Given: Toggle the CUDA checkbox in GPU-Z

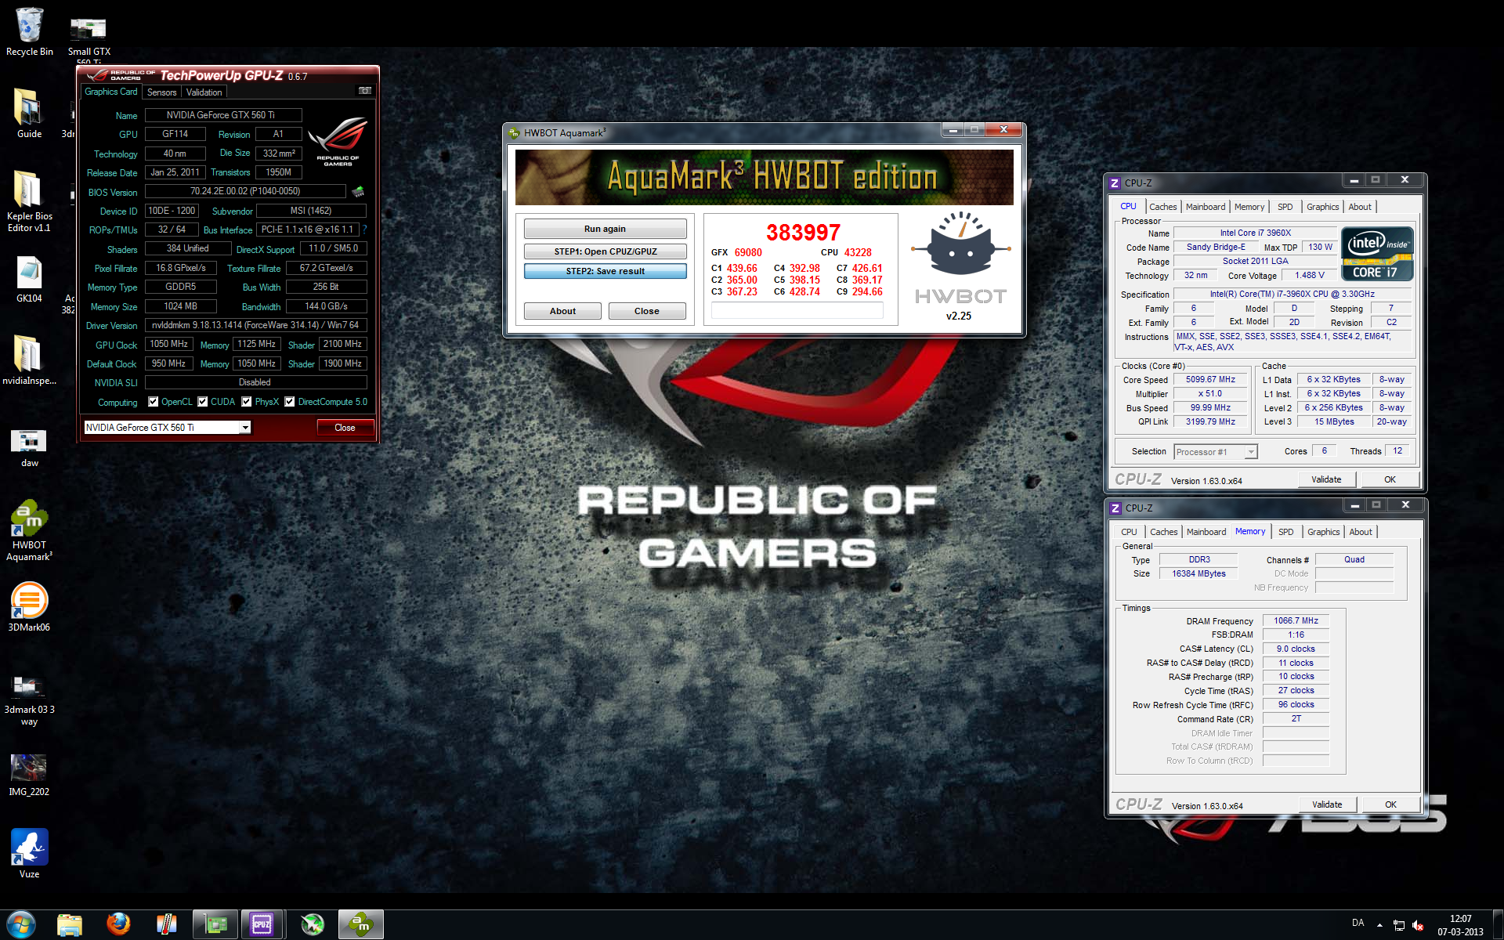Looking at the screenshot, I should pos(203,402).
